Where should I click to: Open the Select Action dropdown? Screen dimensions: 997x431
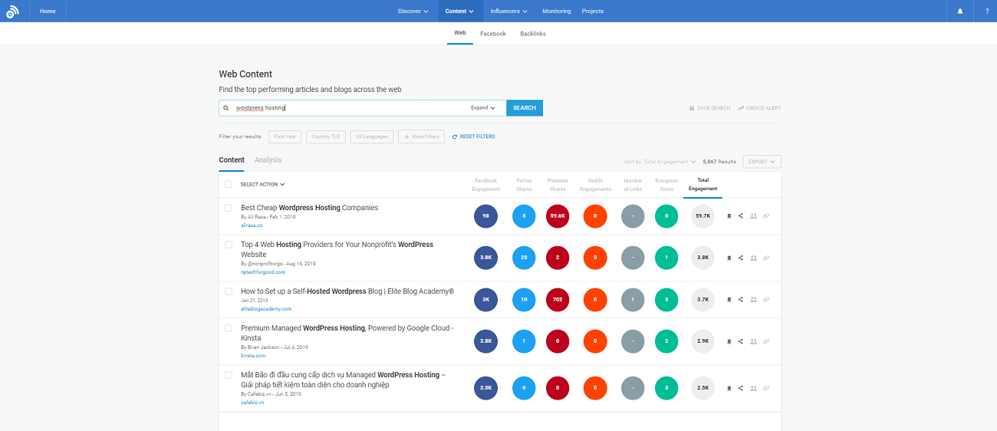[262, 184]
